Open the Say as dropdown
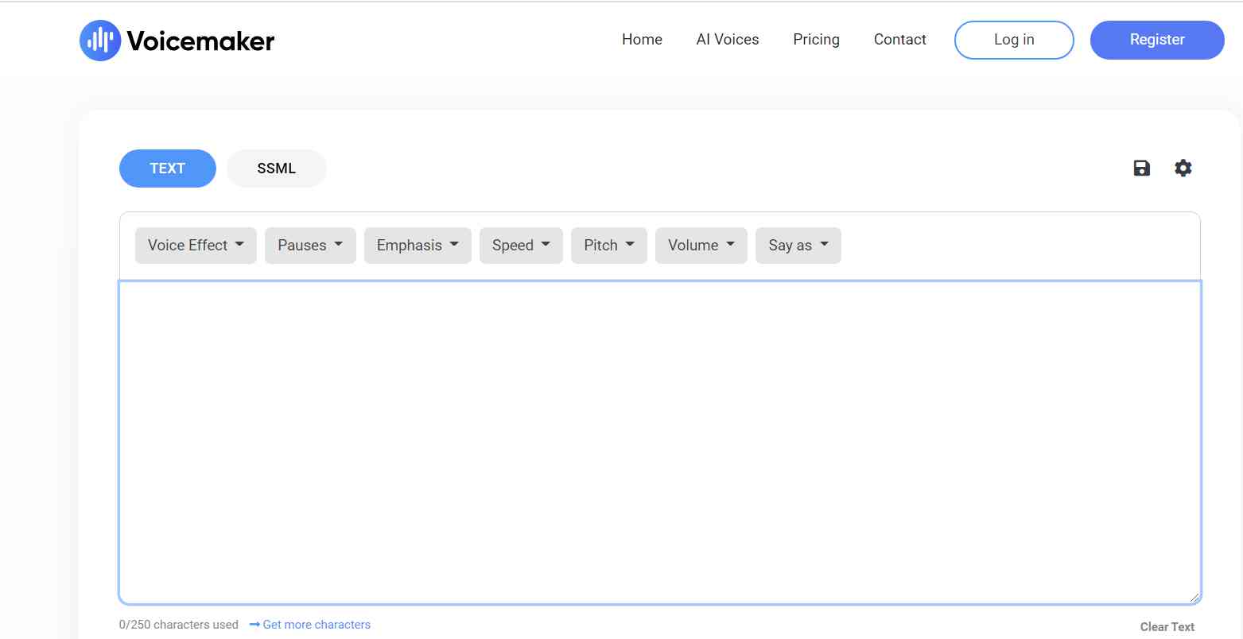 point(798,246)
